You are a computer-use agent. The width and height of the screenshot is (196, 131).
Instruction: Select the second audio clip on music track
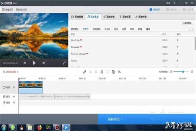(x=73, y=96)
